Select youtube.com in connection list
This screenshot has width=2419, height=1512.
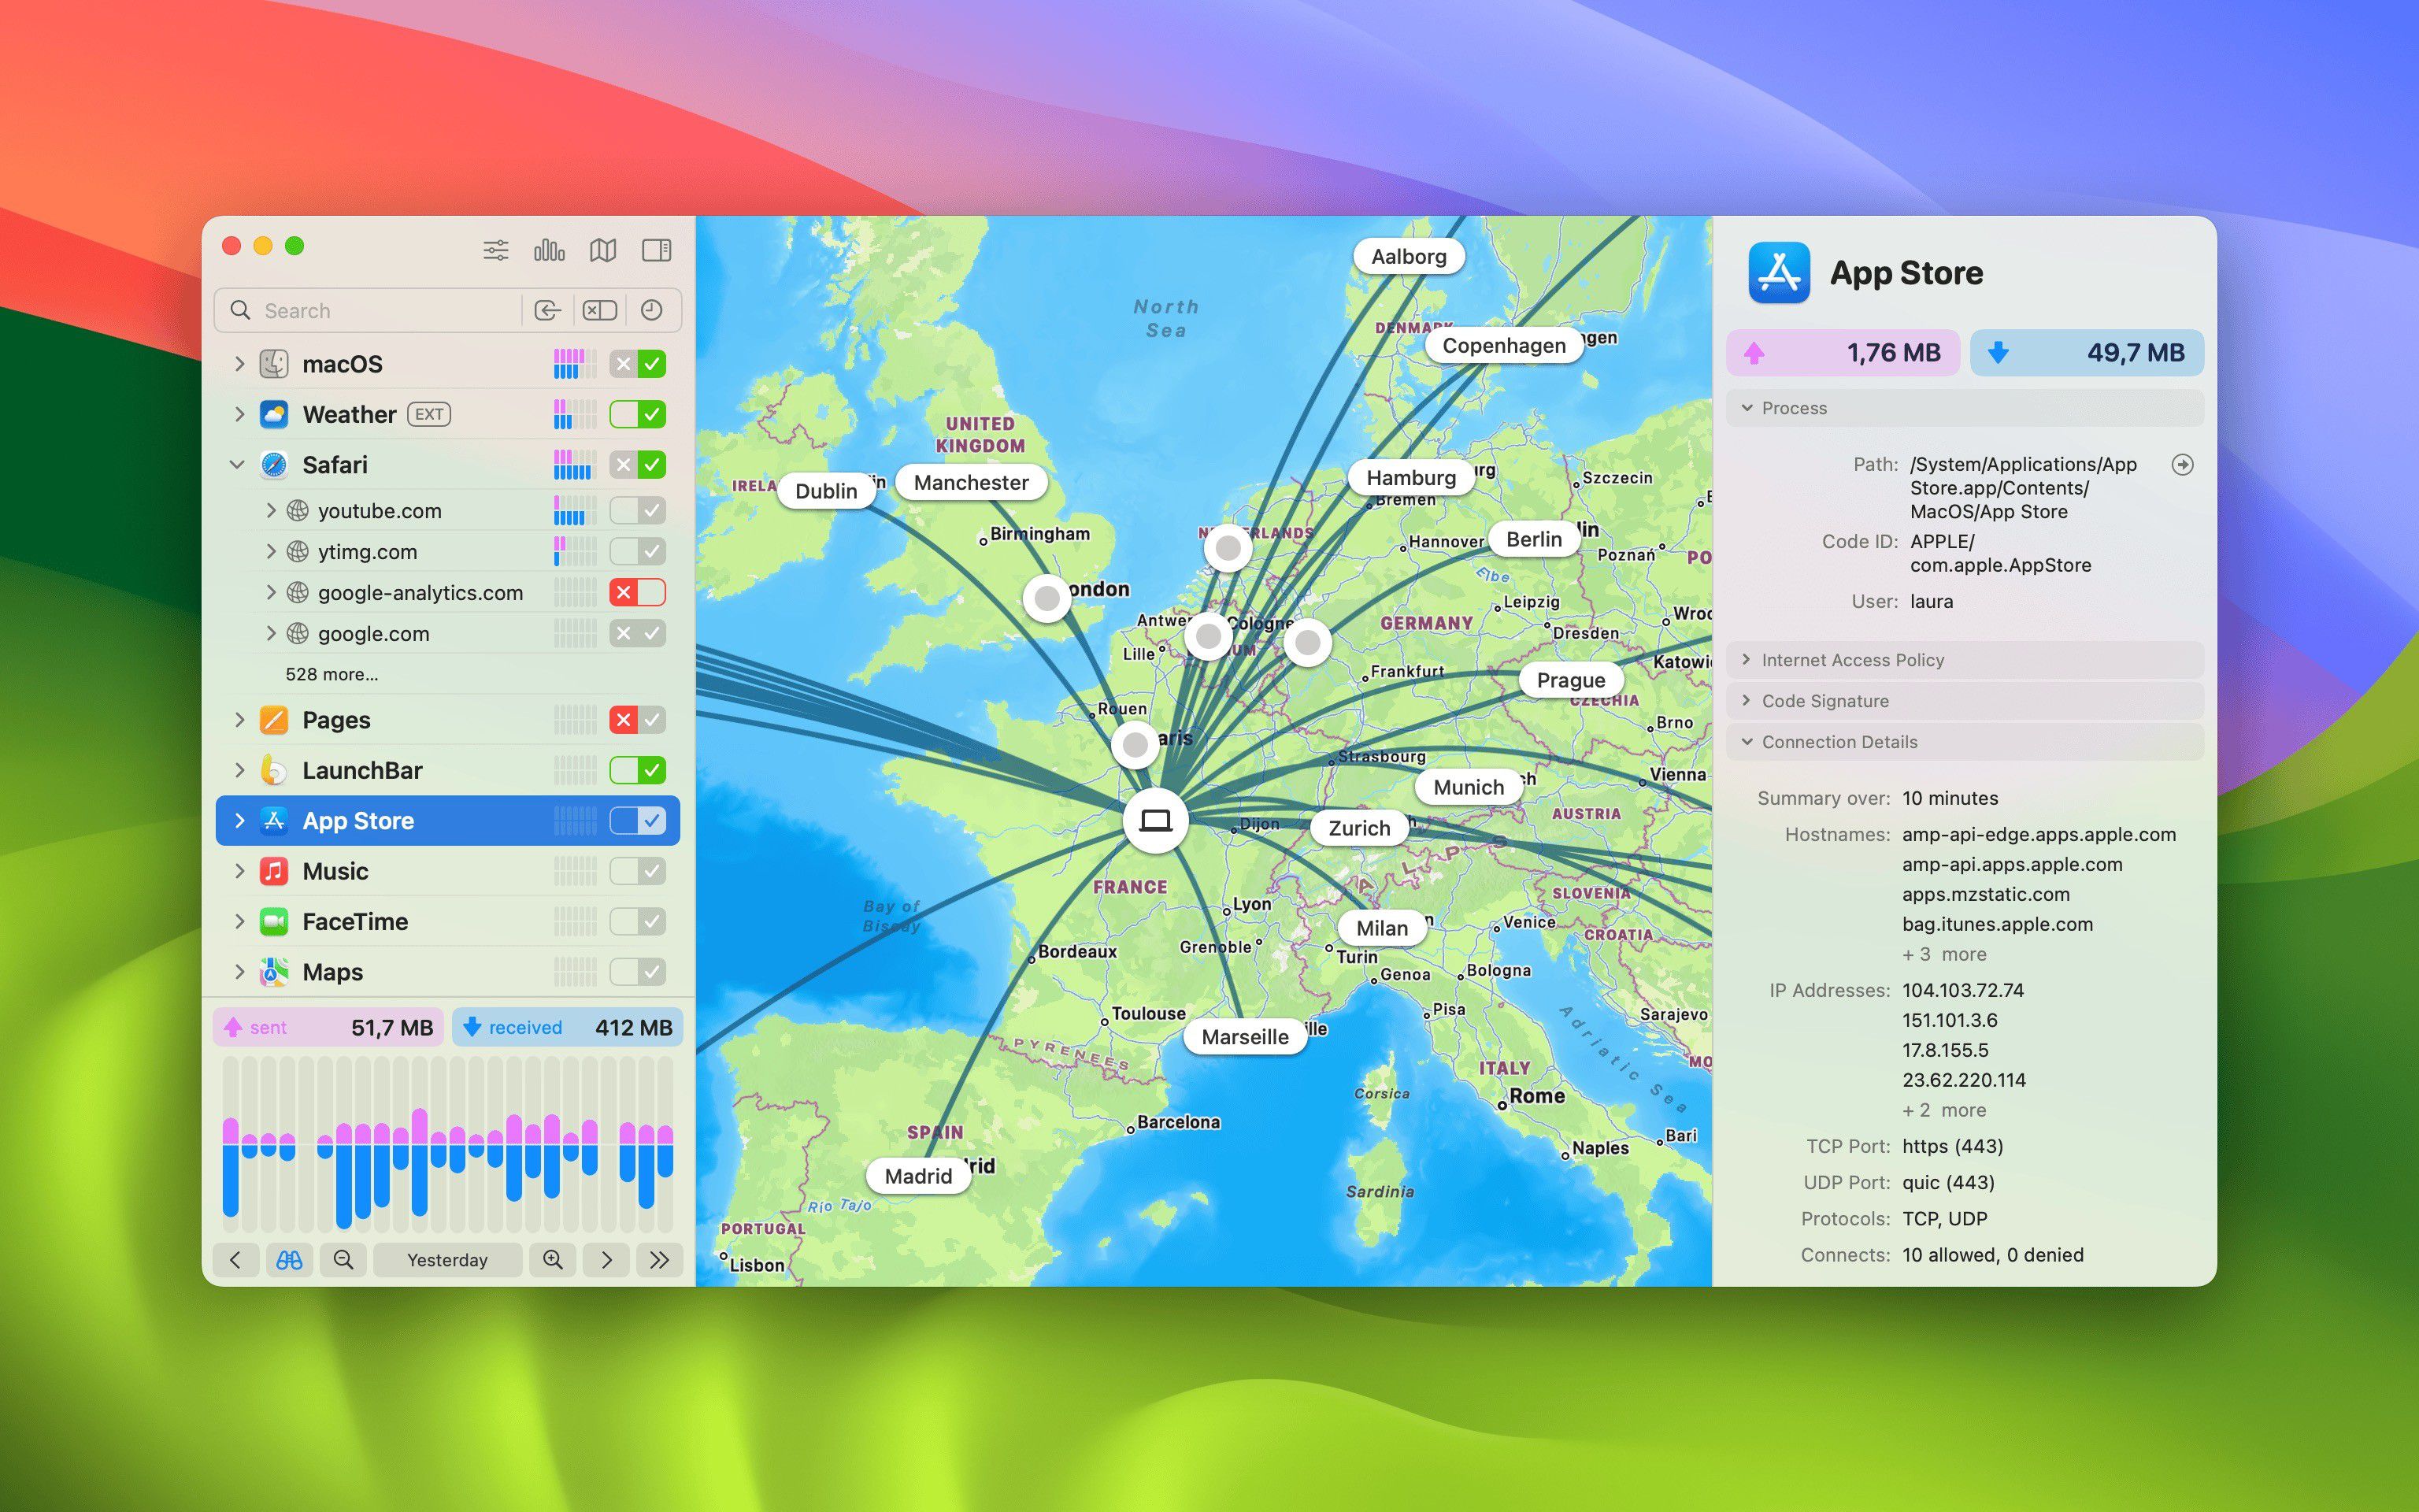[379, 511]
